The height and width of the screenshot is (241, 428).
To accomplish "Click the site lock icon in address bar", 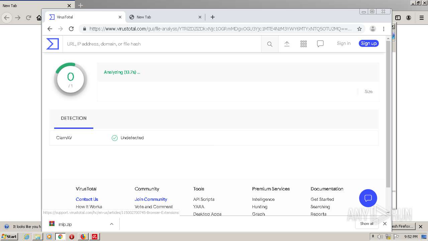I will (x=84, y=29).
